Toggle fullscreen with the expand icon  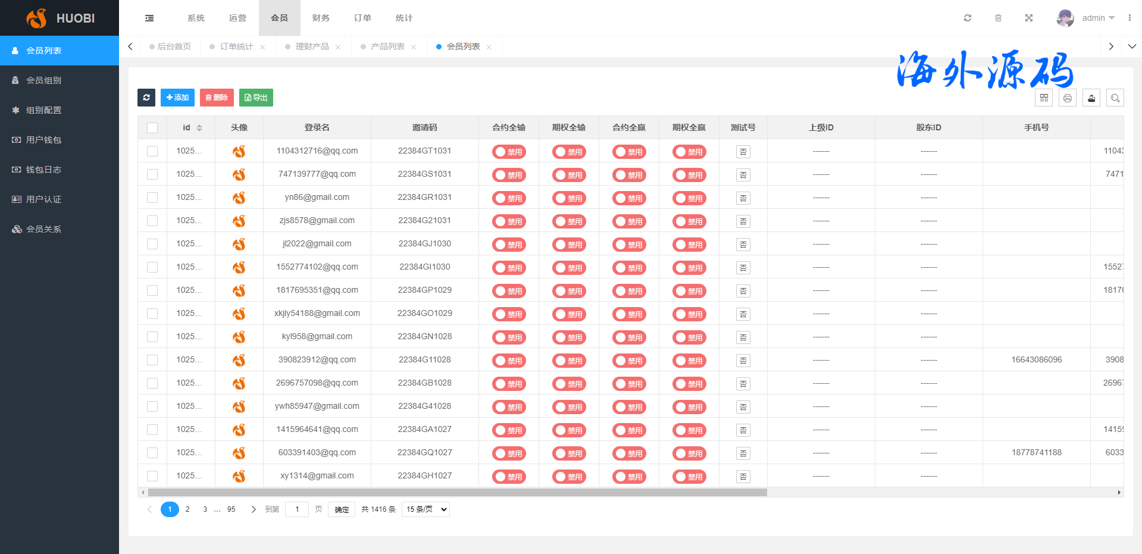(x=1028, y=18)
